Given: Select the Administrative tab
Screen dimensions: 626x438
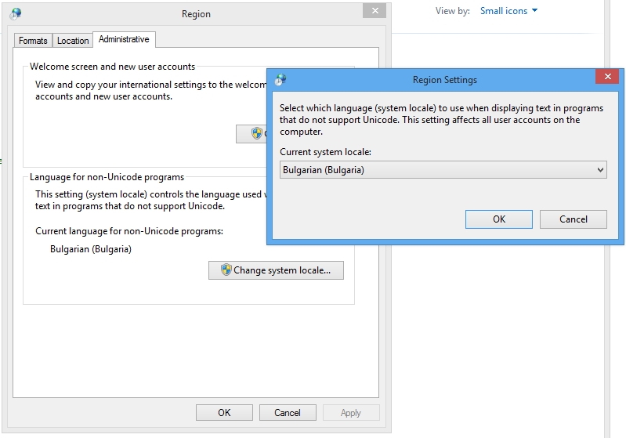Looking at the screenshot, I should [124, 39].
